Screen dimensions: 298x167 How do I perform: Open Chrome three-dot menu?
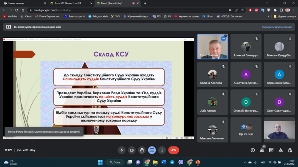294,10
